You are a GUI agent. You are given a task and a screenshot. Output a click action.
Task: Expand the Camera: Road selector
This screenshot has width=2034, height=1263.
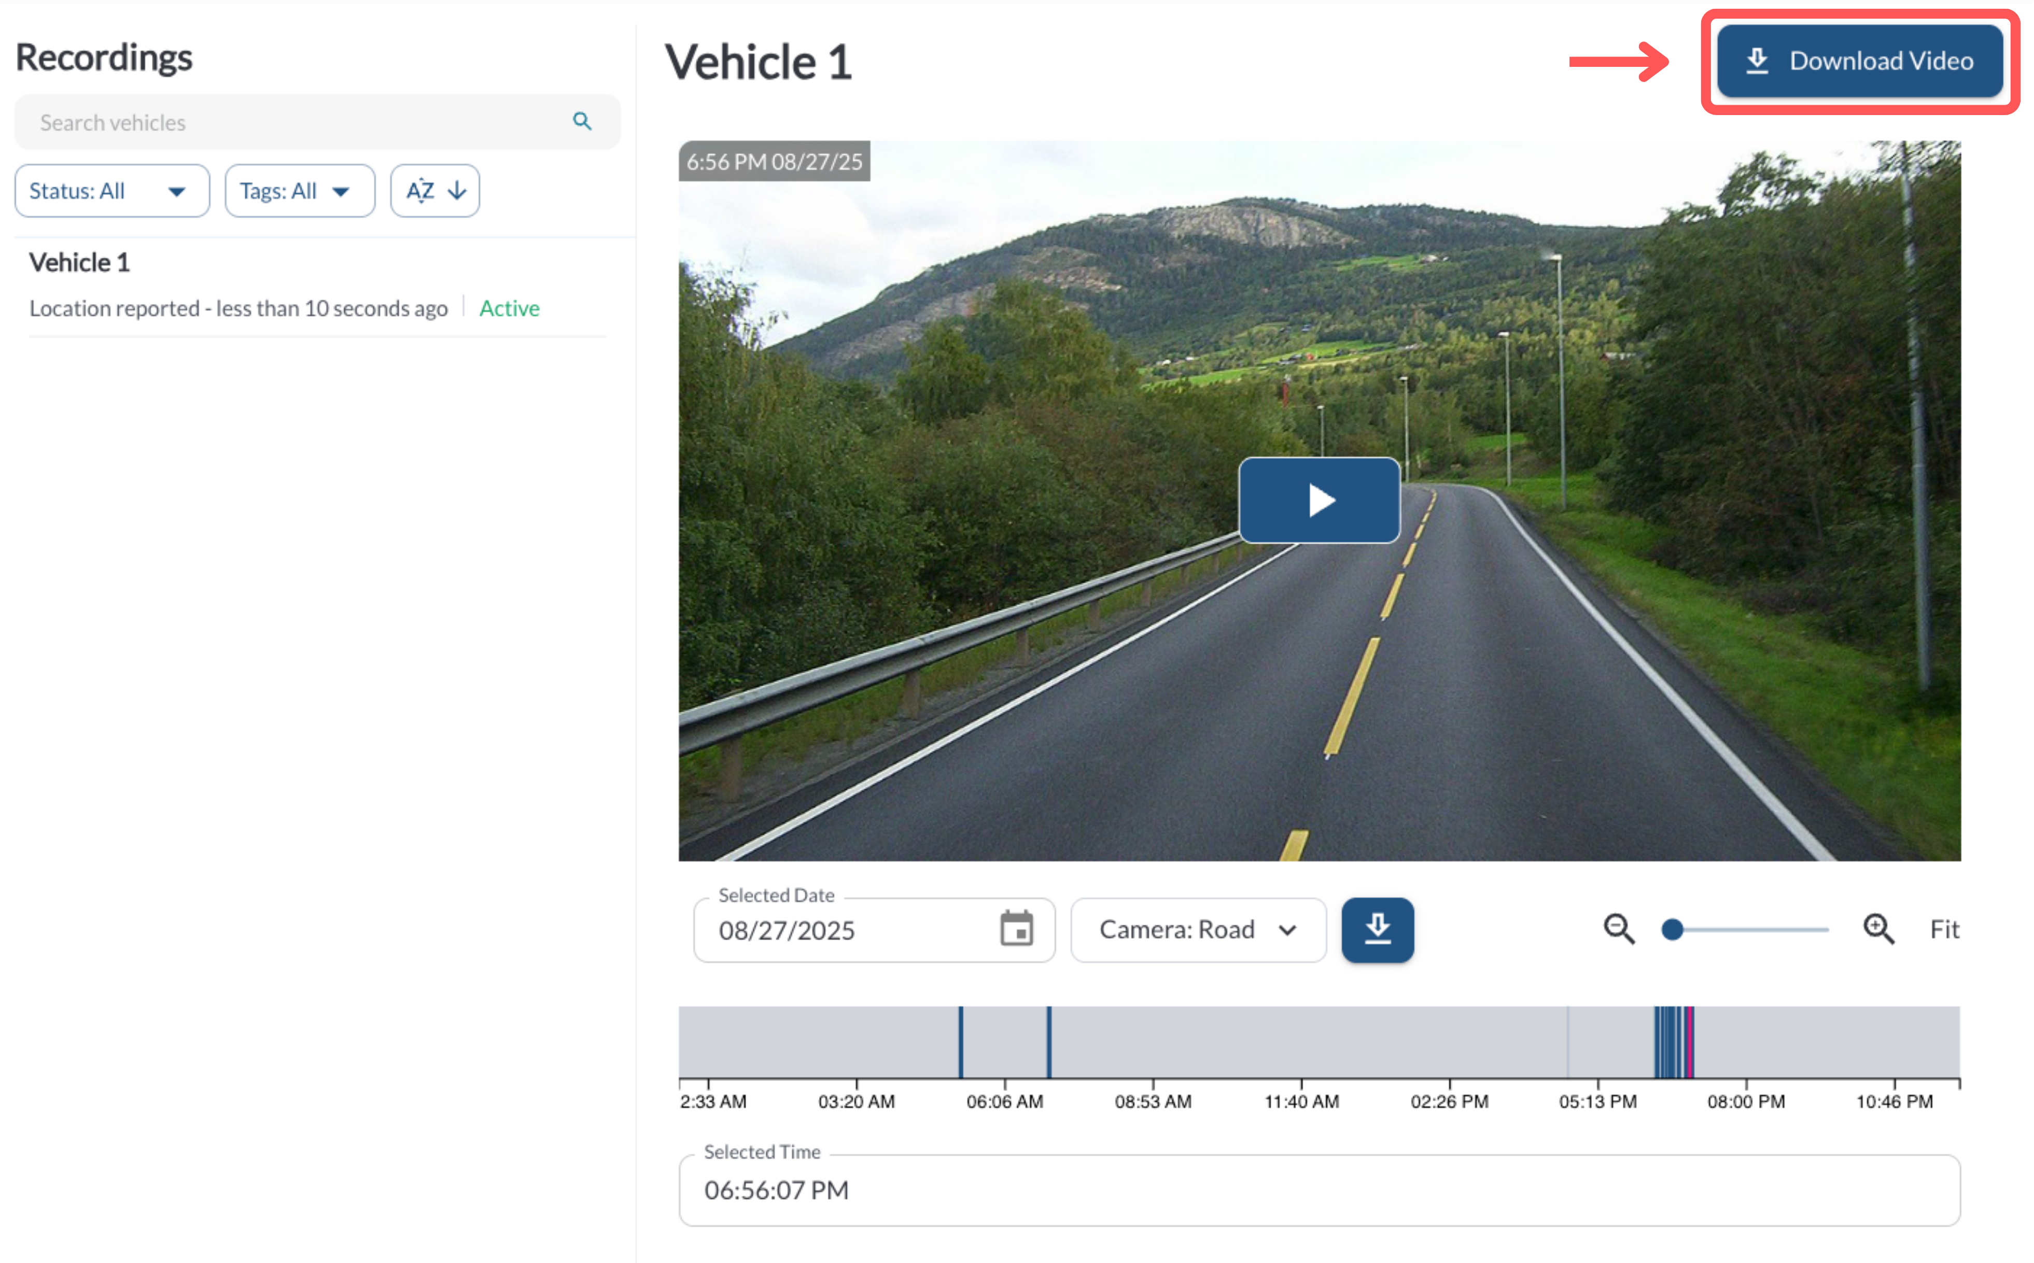(x=1198, y=929)
